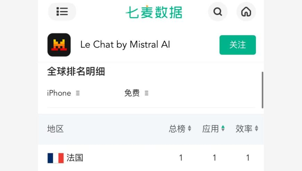Open the iPhone device filter icon

[78, 93]
